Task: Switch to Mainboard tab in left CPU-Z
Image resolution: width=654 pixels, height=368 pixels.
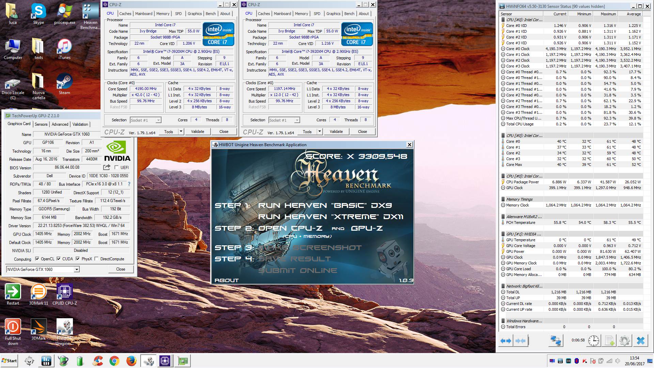Action: [144, 14]
